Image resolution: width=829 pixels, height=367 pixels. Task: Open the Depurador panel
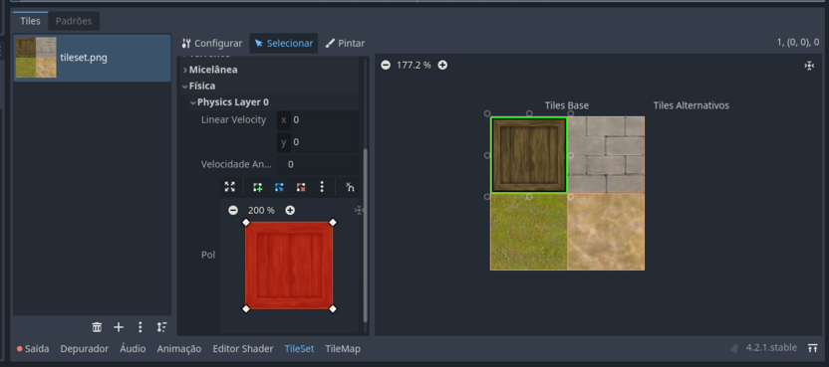coord(84,348)
